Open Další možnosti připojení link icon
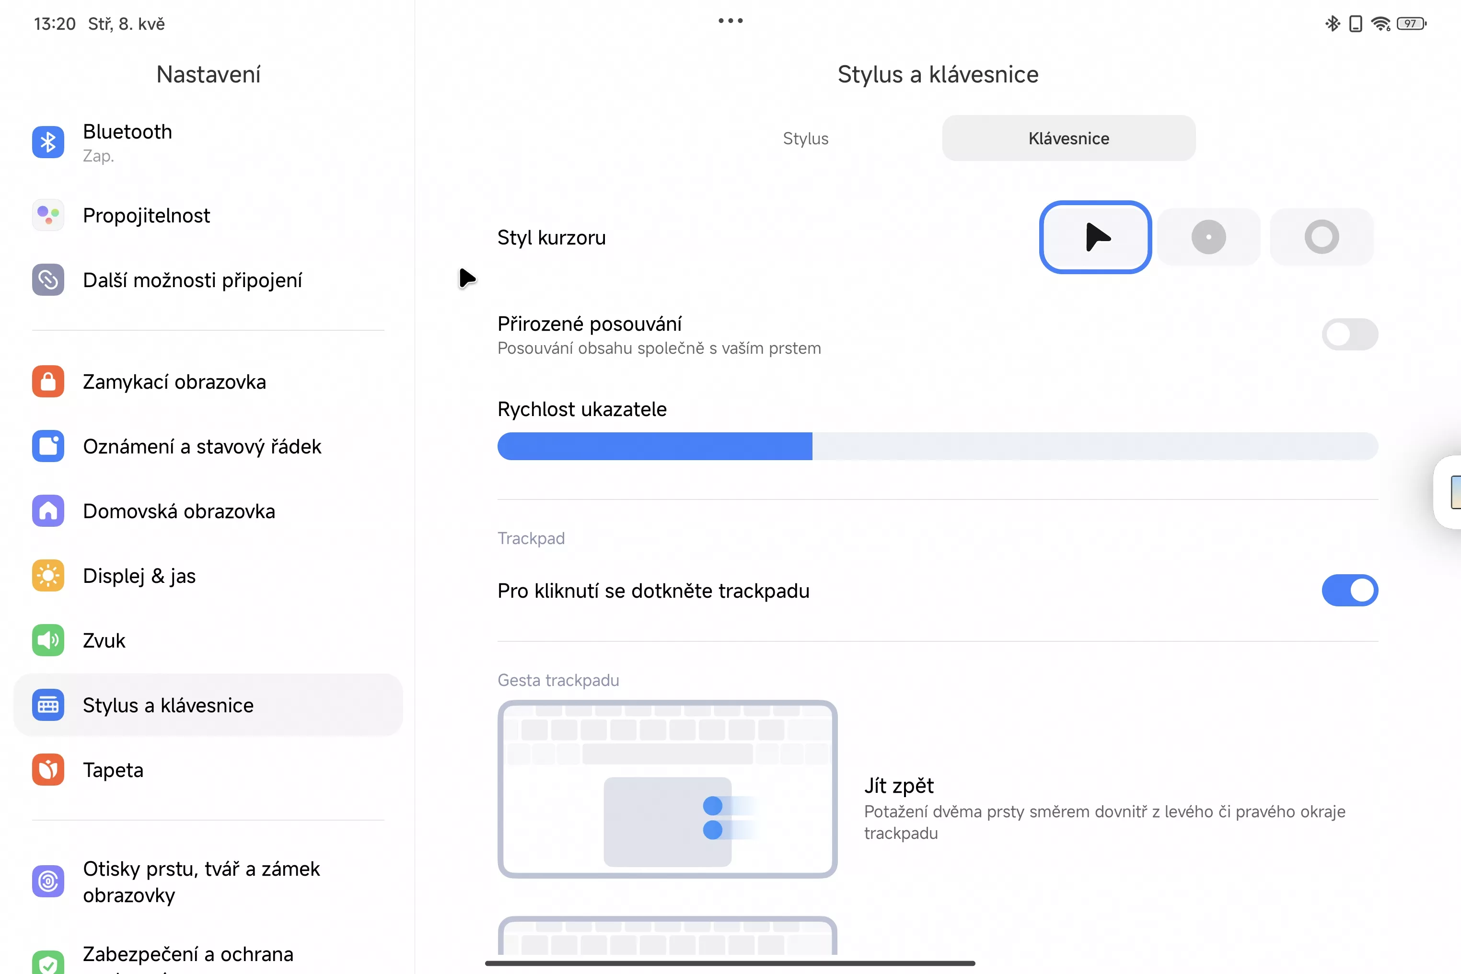Screen dimensions: 1461x974 [48, 280]
